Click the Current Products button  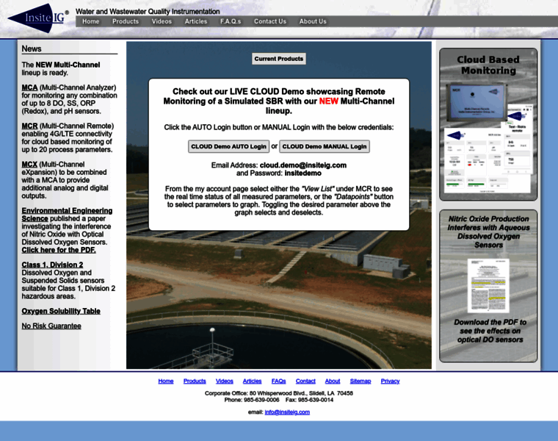(279, 59)
